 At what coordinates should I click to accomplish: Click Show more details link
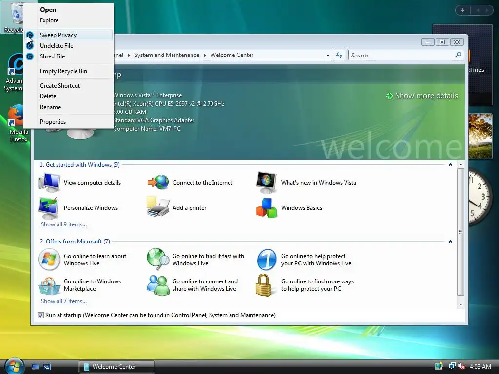(422, 96)
